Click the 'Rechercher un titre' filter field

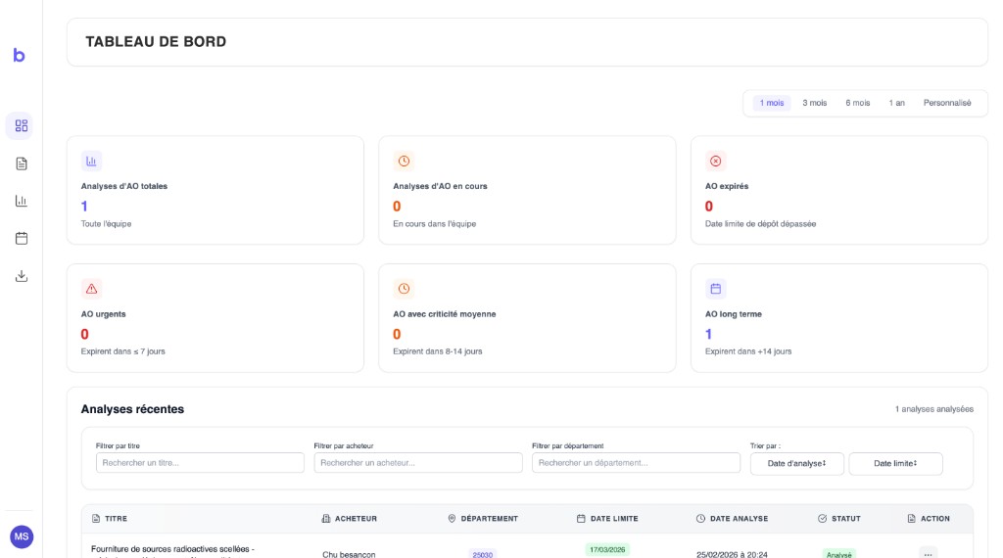[200, 462]
